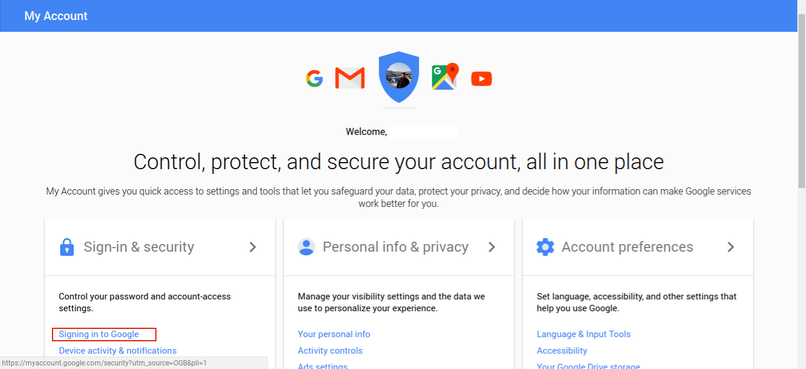806x369 pixels.
Task: Click the gear icon on Account preferences
Action: (x=545, y=246)
